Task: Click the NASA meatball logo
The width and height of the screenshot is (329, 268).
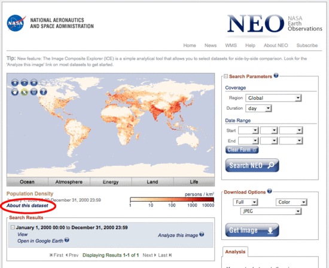Action: point(16,23)
